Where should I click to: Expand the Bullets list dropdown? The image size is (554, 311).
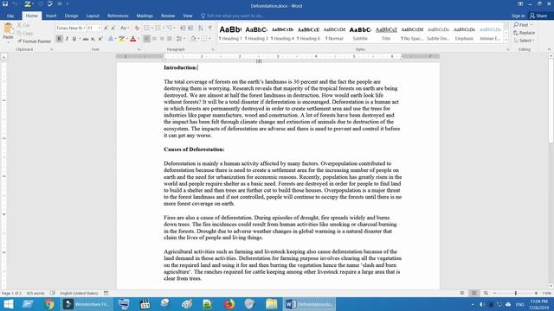coord(152,28)
